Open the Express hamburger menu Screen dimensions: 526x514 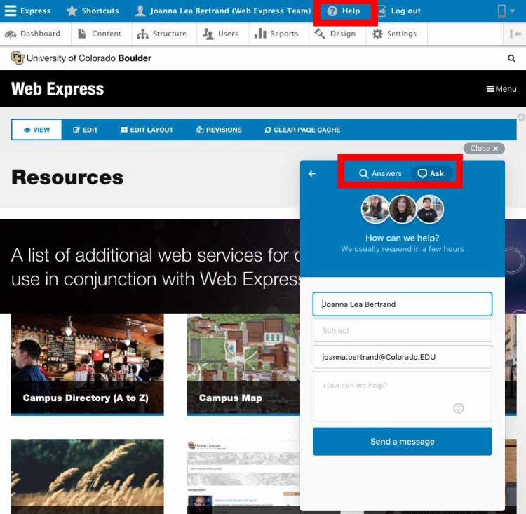click(27, 11)
